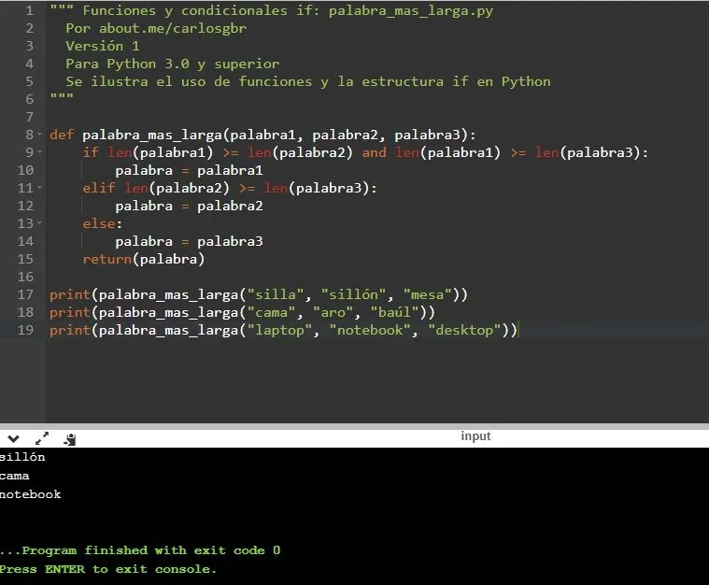Click the string "baúl" on line 18
Screen dimensions: 709x585
[395, 312]
